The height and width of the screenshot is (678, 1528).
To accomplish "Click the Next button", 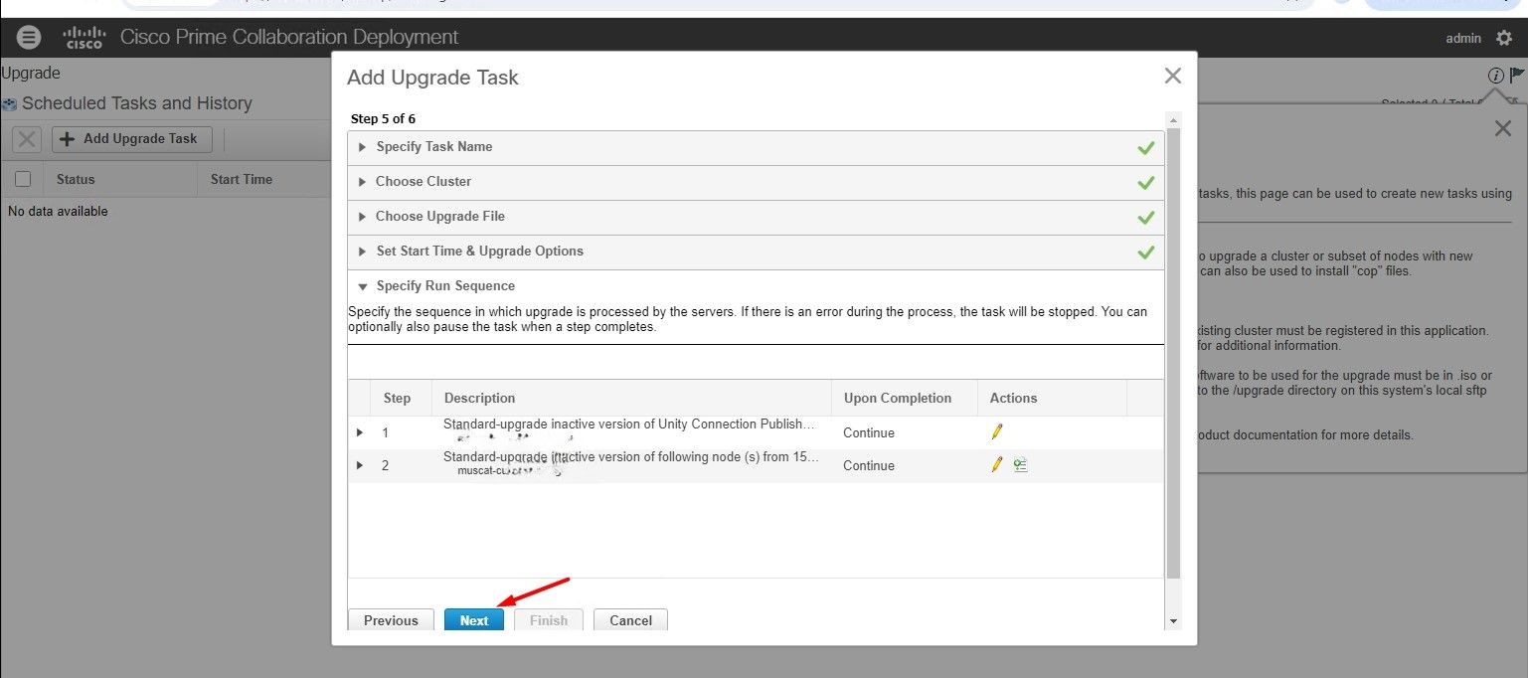I will coord(474,619).
